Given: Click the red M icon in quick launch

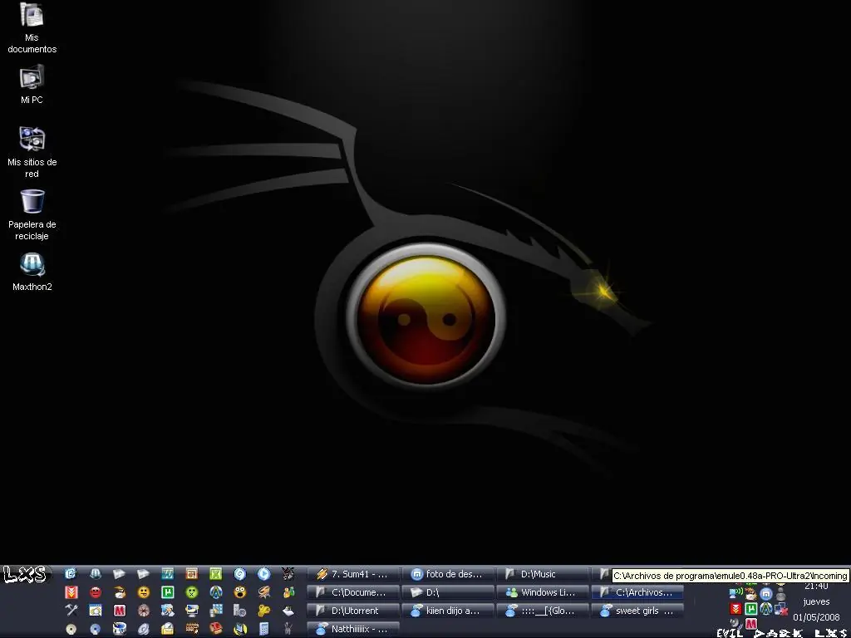Looking at the screenshot, I should [120, 611].
